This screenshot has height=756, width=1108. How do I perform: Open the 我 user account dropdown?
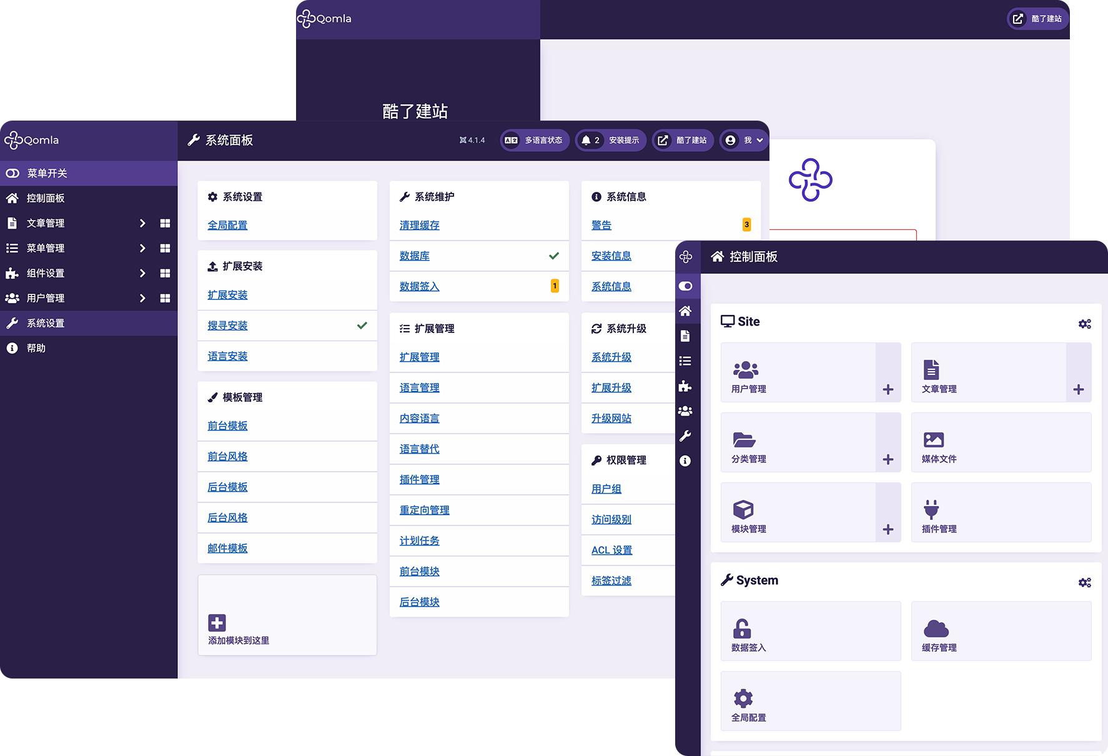(744, 141)
